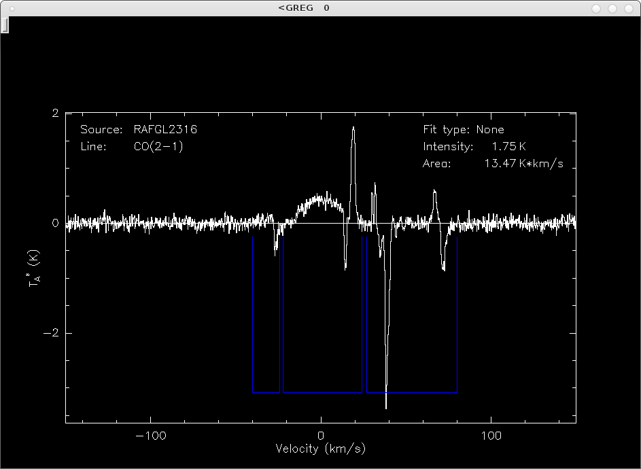
Task: Click the "Fit type: None" text
Action: (464, 130)
